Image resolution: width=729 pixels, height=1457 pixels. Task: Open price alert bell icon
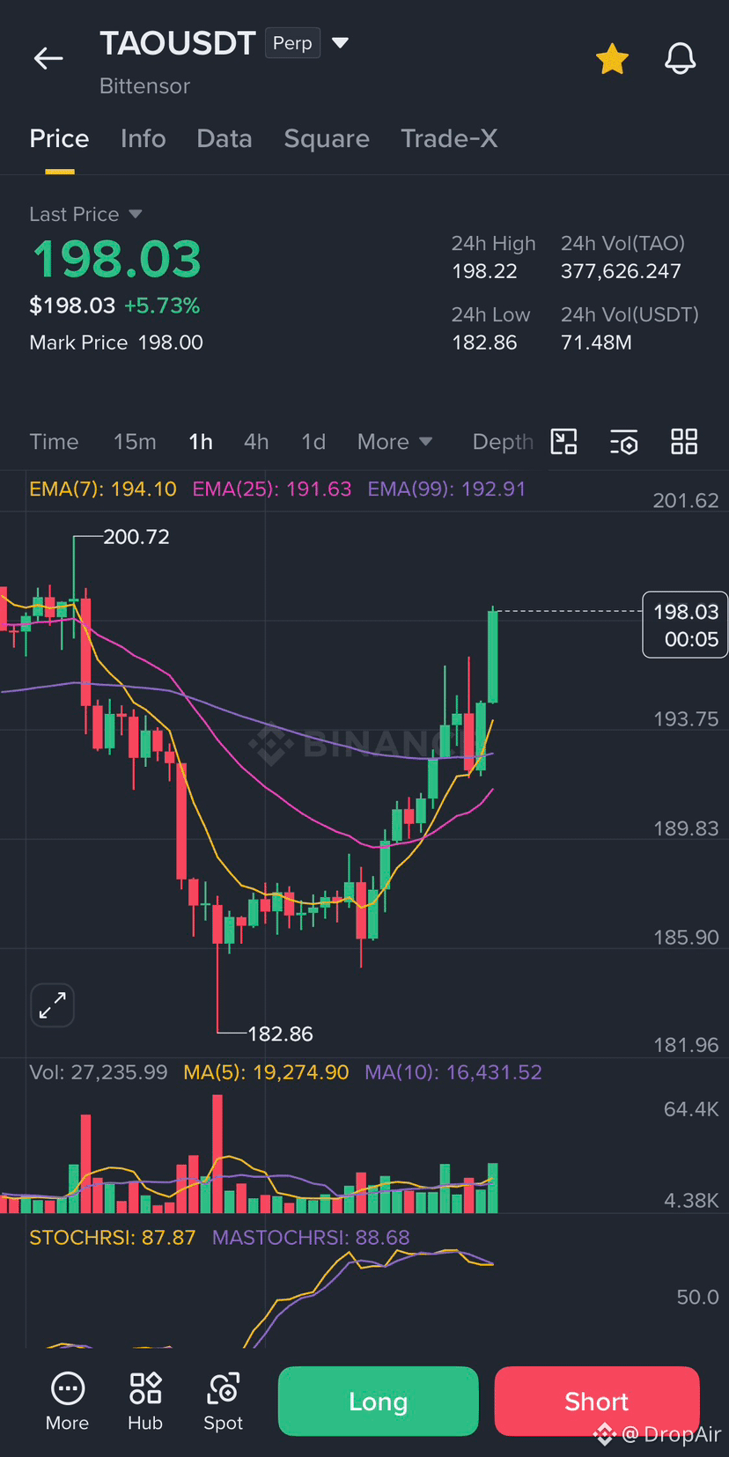click(x=680, y=59)
